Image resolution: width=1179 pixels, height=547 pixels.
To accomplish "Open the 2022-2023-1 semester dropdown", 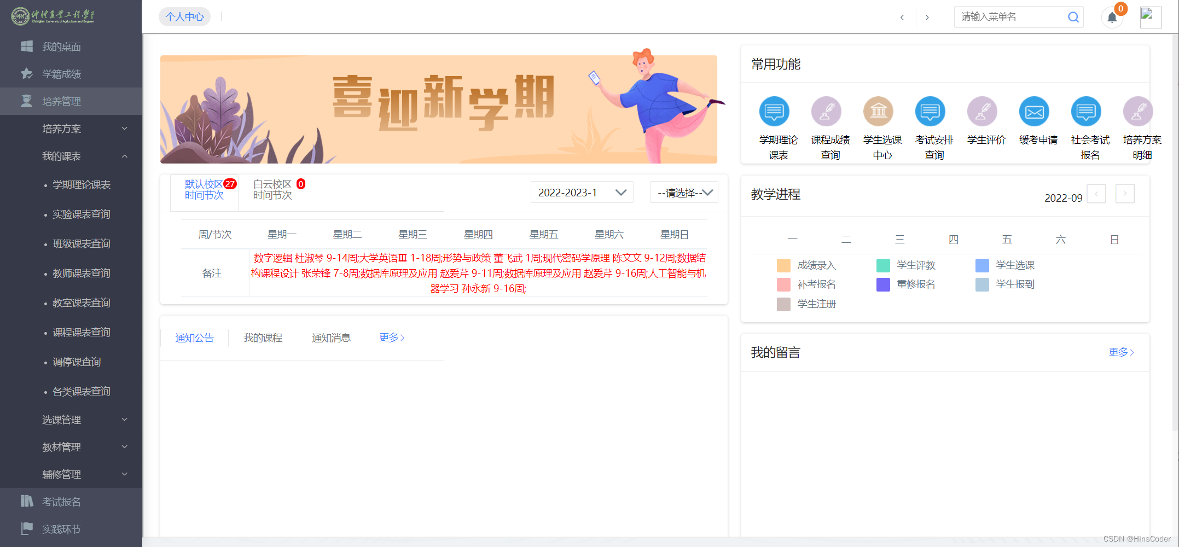I will (x=582, y=193).
